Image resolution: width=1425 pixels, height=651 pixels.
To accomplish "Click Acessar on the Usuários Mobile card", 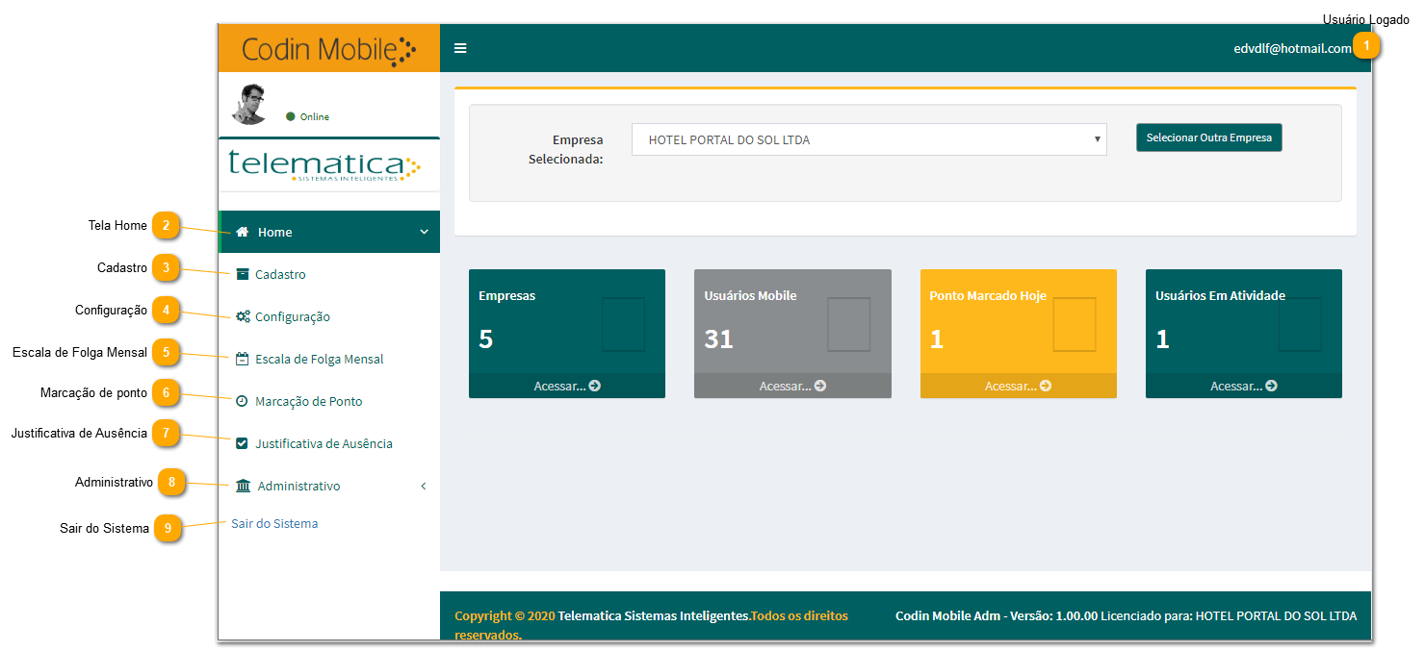I will 792,386.
